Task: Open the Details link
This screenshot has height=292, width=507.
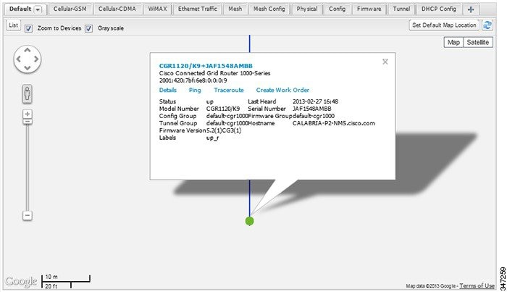Action: (x=168, y=91)
